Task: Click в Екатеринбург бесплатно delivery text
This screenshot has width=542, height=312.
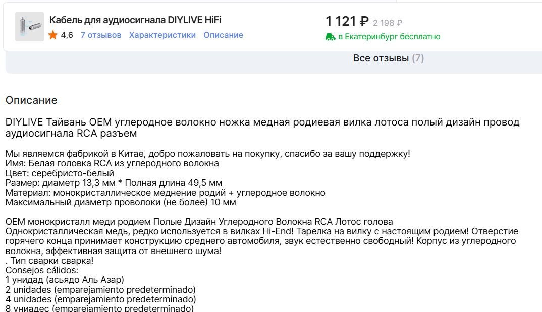Action: (x=389, y=37)
